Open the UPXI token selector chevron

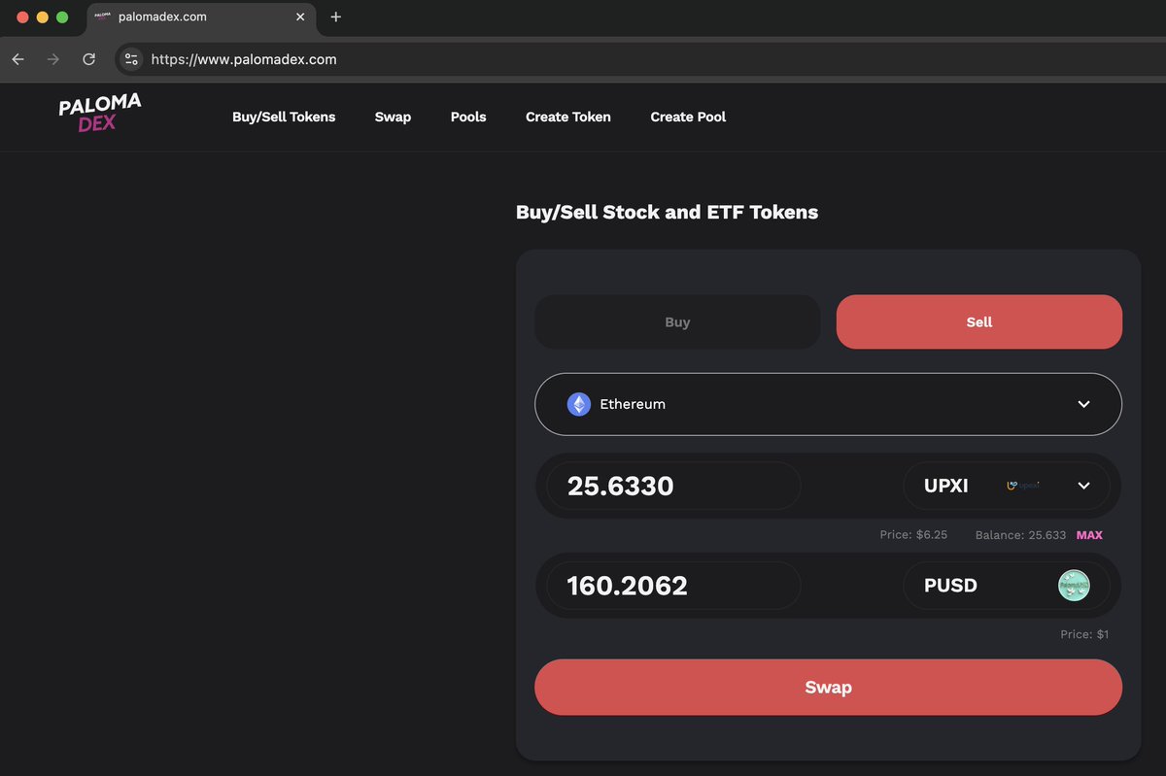point(1084,486)
